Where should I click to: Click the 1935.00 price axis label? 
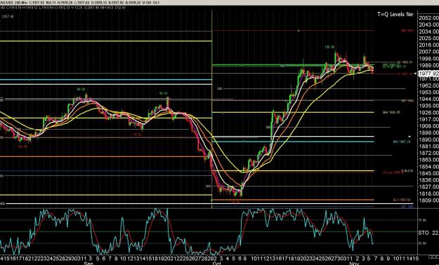(x=429, y=106)
